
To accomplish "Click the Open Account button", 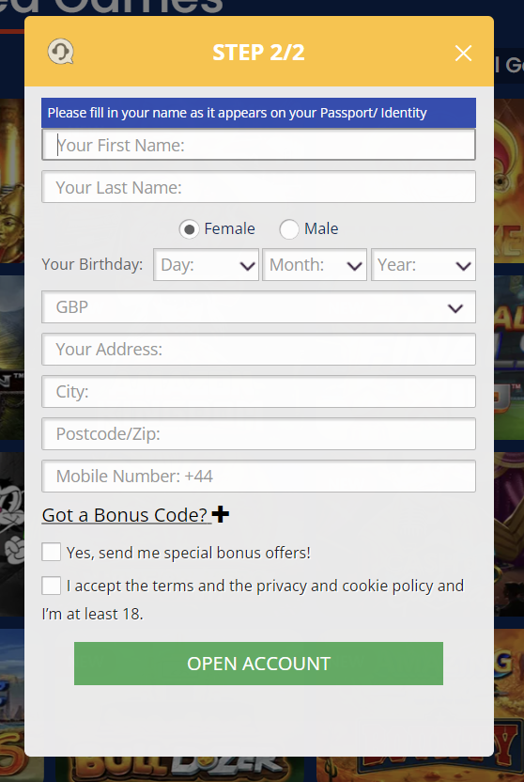I will click(258, 664).
